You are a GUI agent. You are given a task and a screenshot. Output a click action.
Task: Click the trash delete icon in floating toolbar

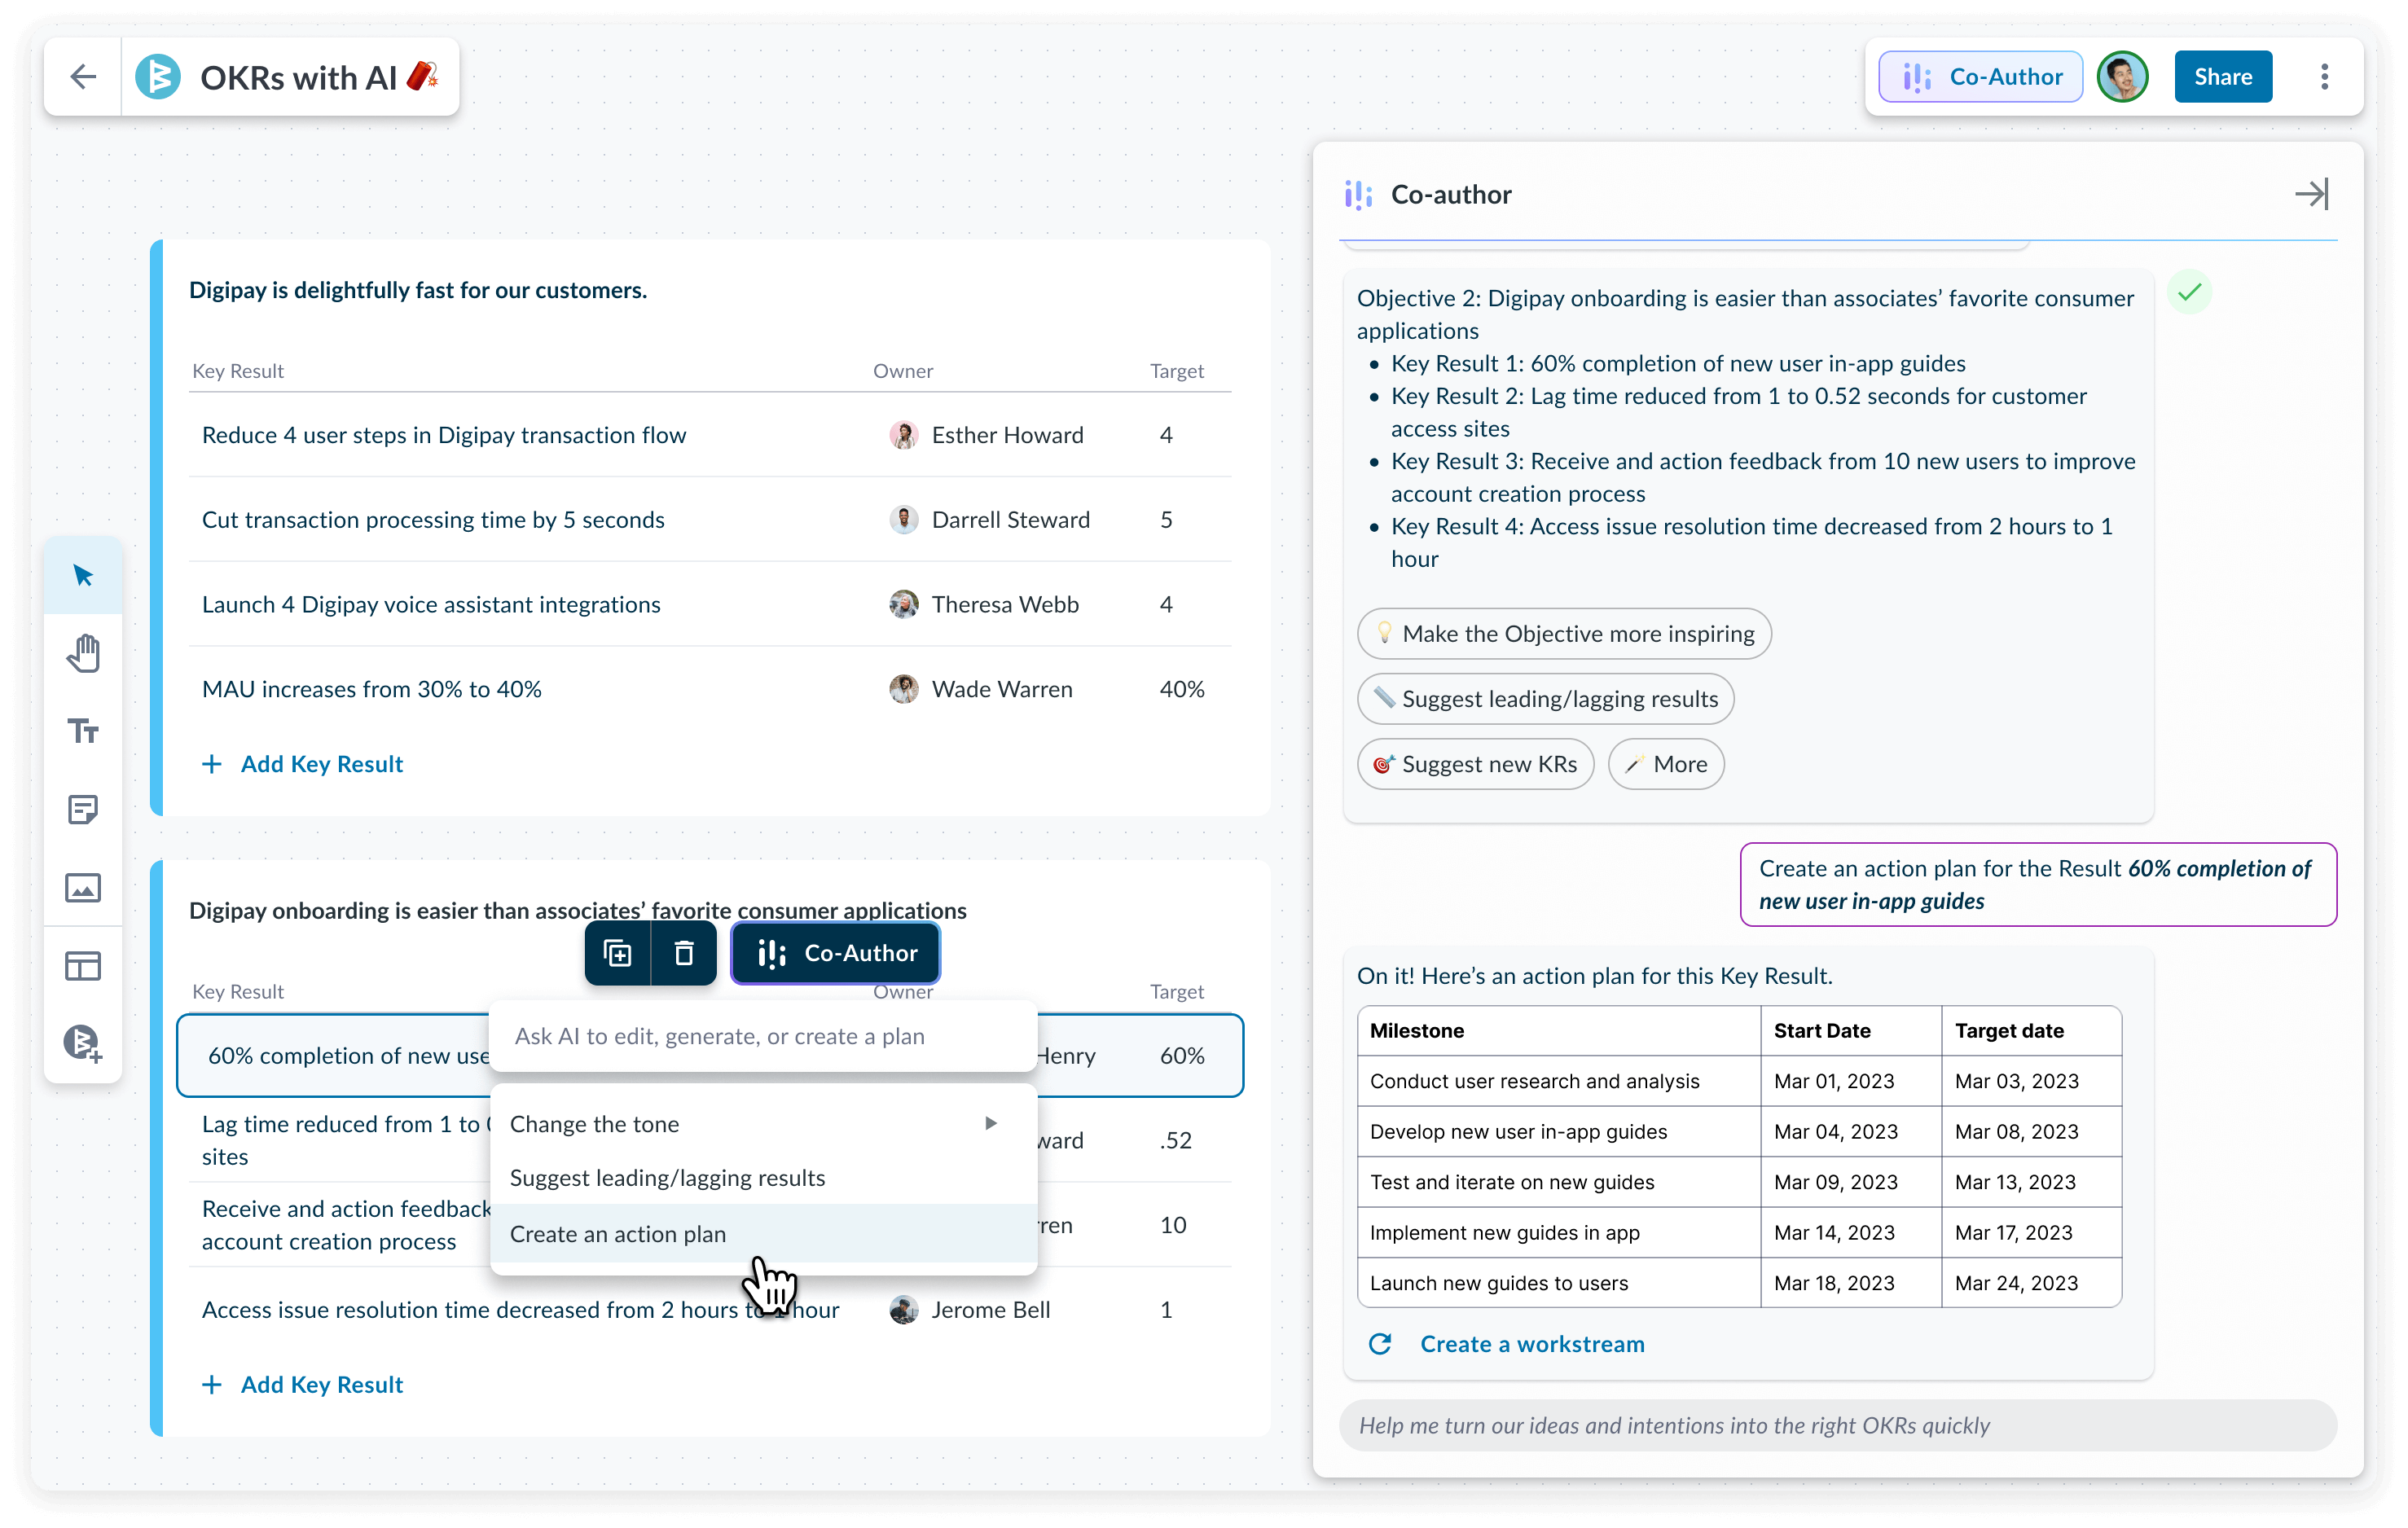tap(684, 953)
